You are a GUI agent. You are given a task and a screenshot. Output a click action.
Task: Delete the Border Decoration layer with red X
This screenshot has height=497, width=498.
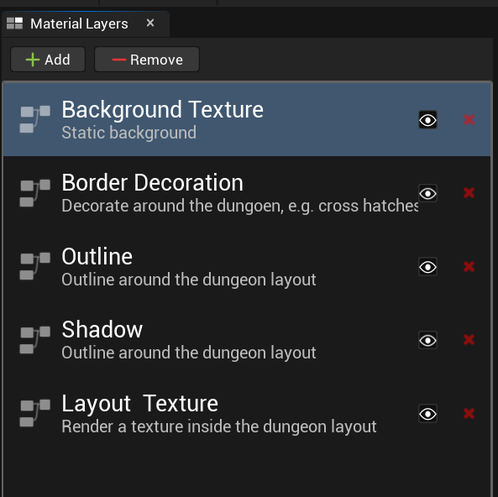[x=469, y=193]
